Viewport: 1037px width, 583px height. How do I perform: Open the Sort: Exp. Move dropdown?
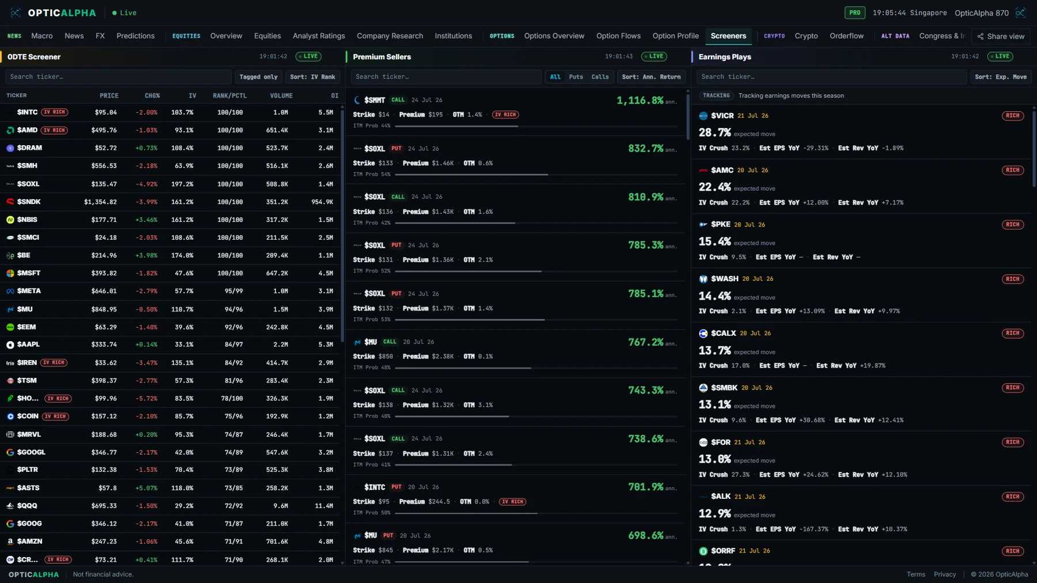click(1001, 77)
